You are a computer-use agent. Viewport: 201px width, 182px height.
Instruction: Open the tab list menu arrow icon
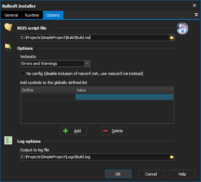[x=196, y=15]
